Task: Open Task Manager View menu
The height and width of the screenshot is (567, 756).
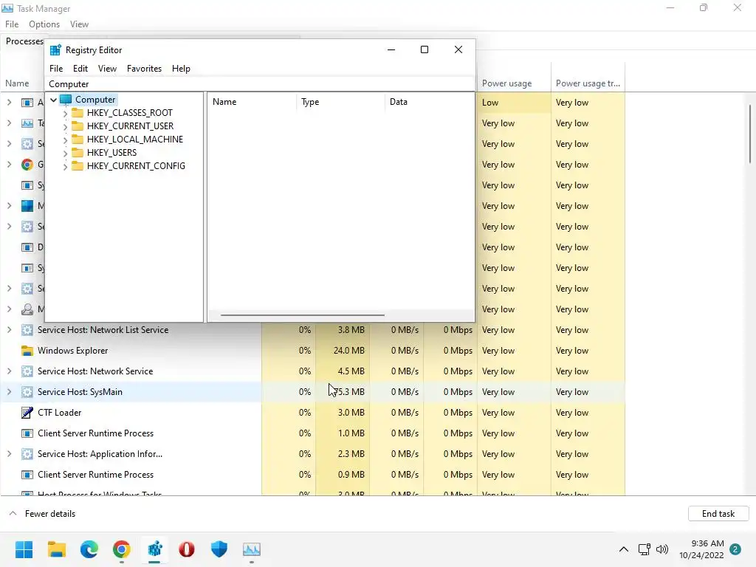Action: point(79,24)
